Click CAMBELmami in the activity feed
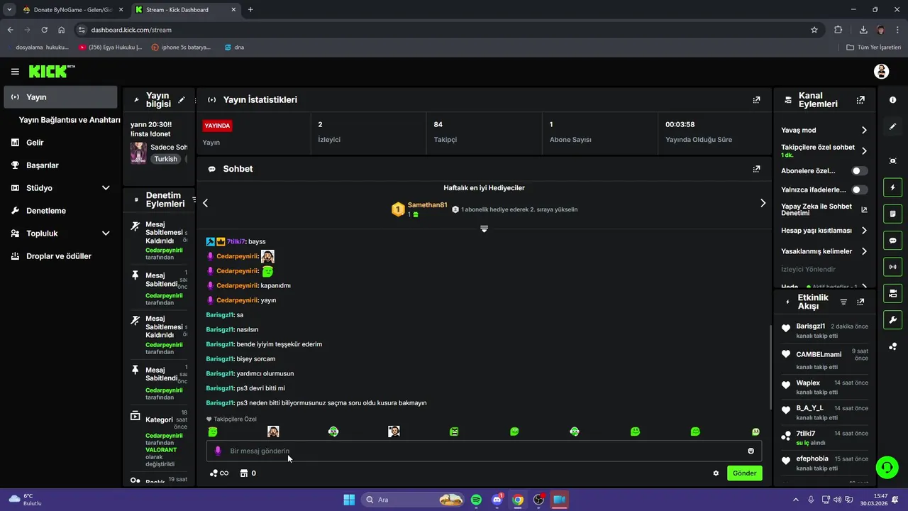Image resolution: width=908 pixels, height=511 pixels. coord(819,354)
